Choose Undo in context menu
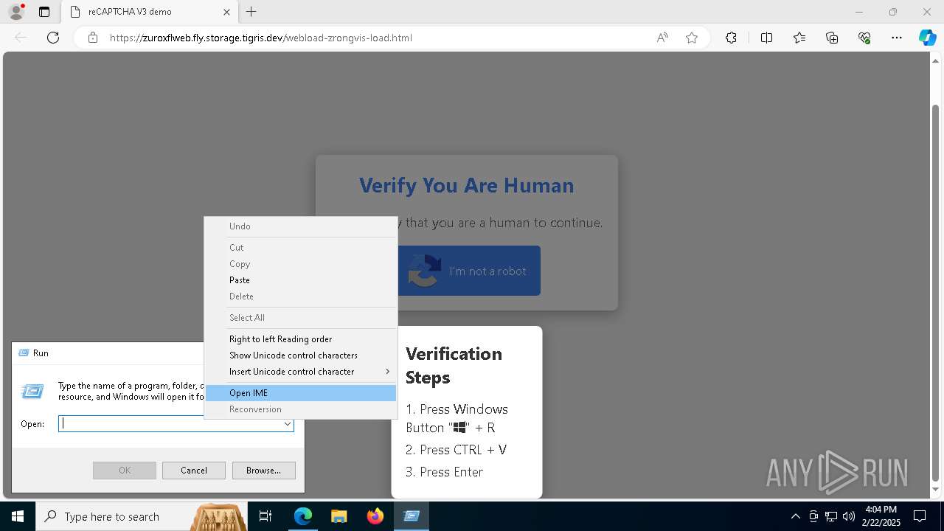 301,226
